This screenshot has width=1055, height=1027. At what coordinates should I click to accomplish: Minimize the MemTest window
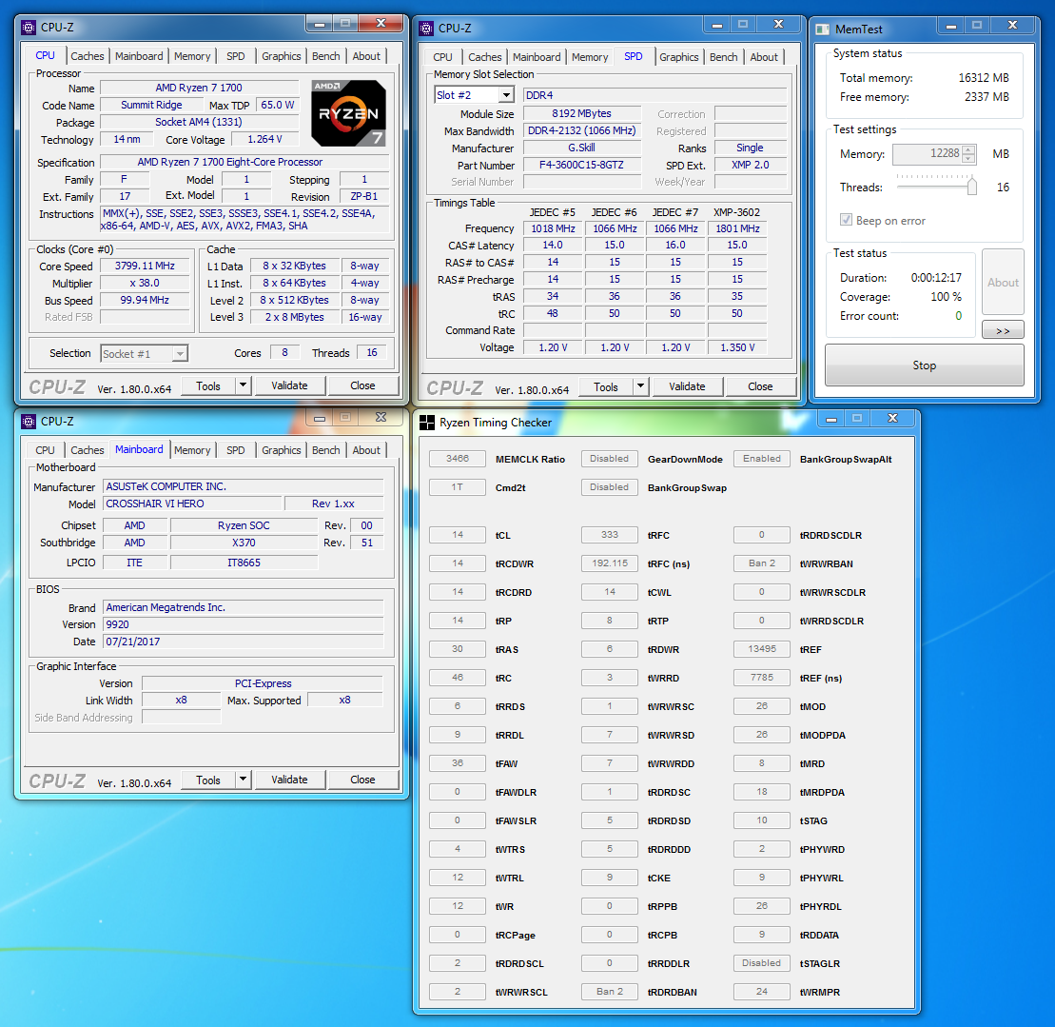[951, 26]
